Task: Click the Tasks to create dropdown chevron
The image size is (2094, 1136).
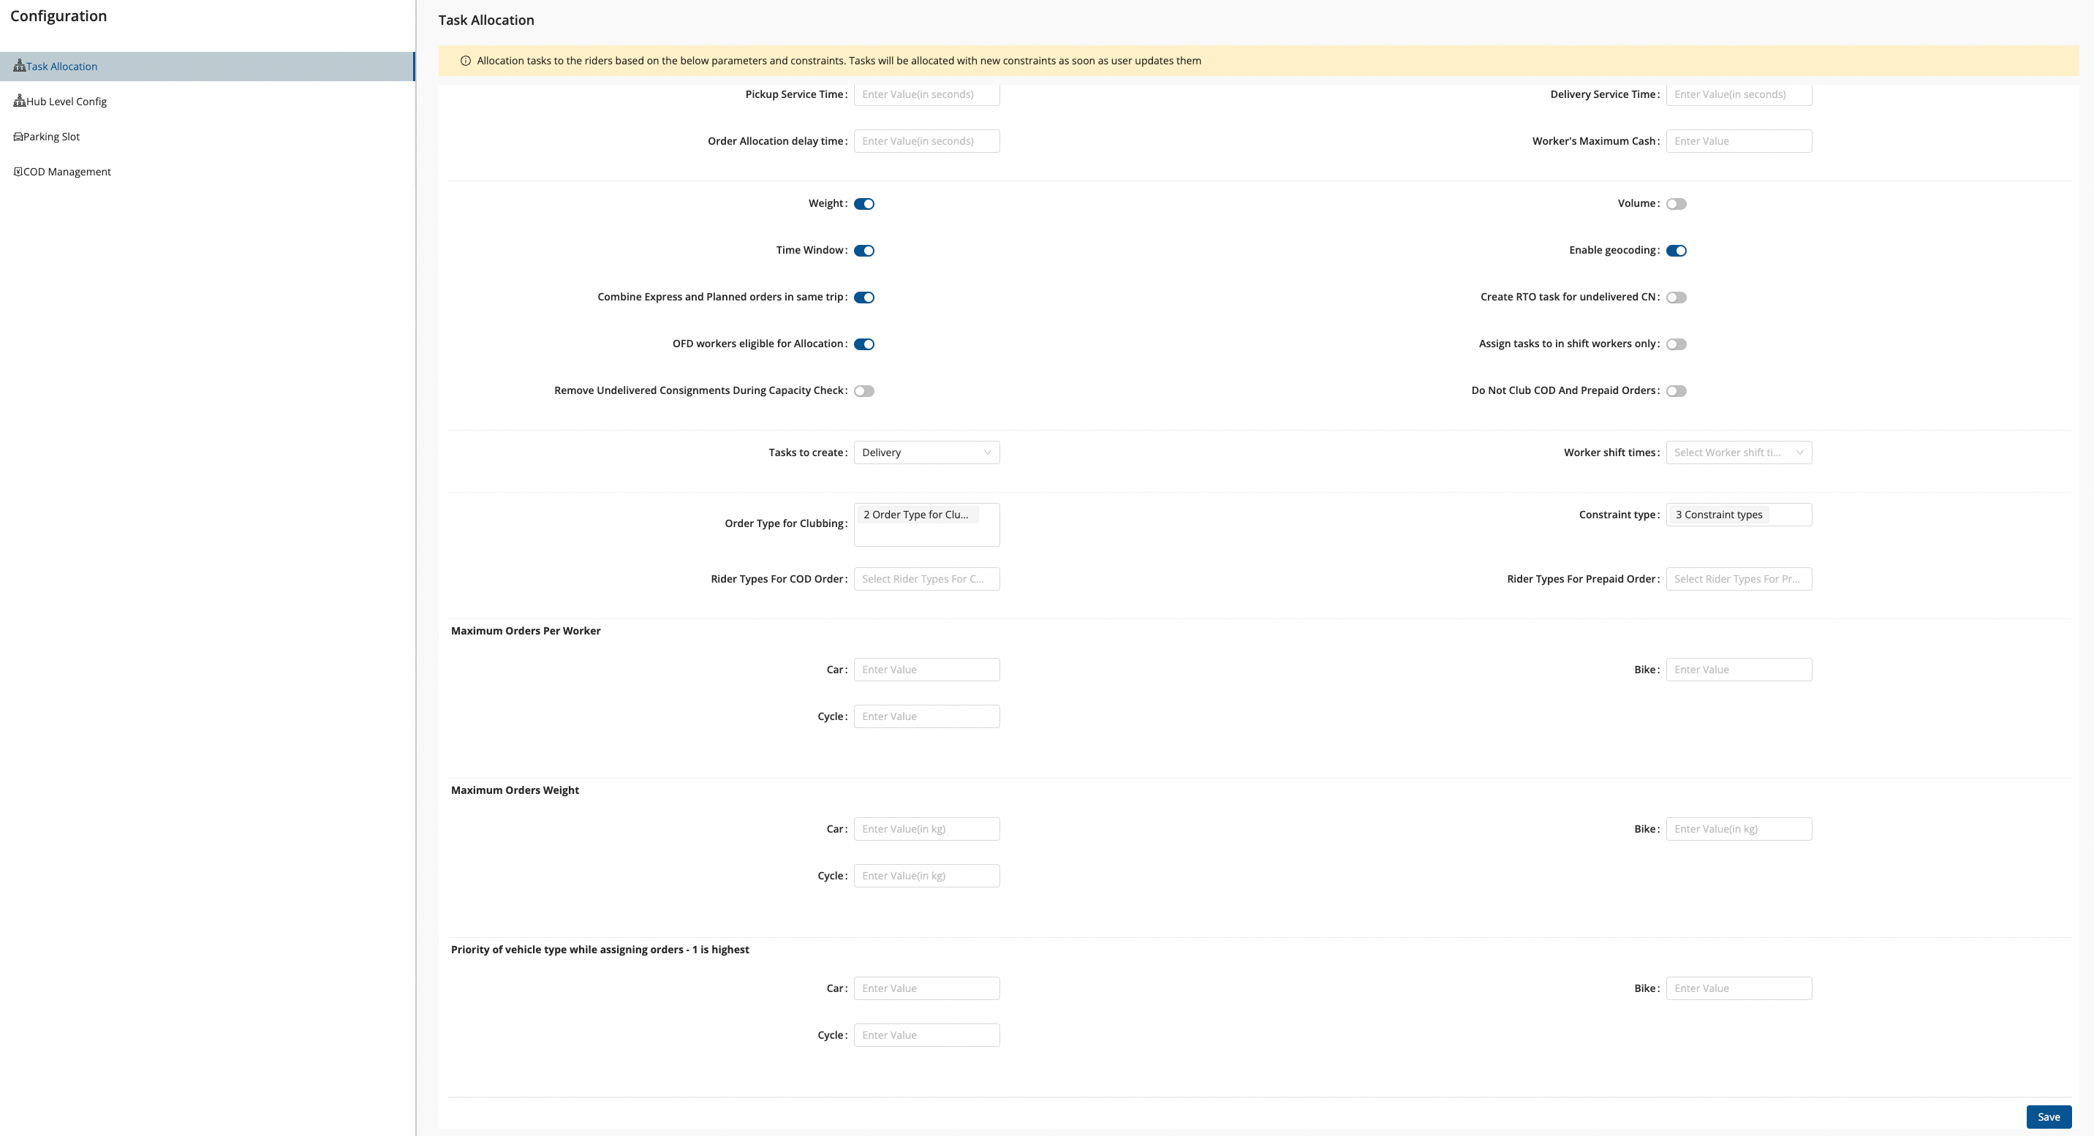Action: [x=987, y=452]
